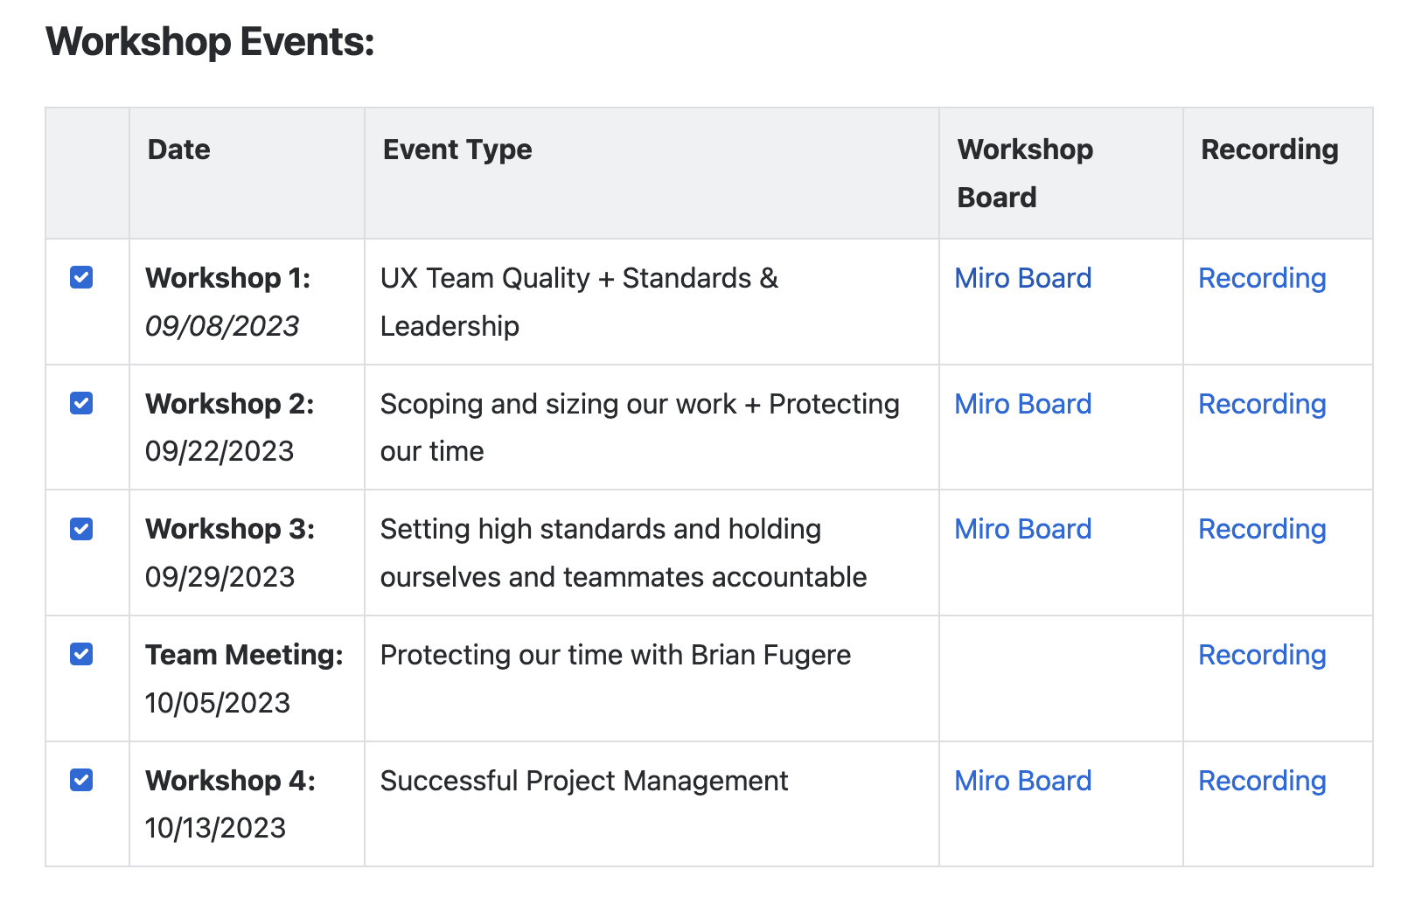Open Workshop 1 Recording link

pos(1261,278)
